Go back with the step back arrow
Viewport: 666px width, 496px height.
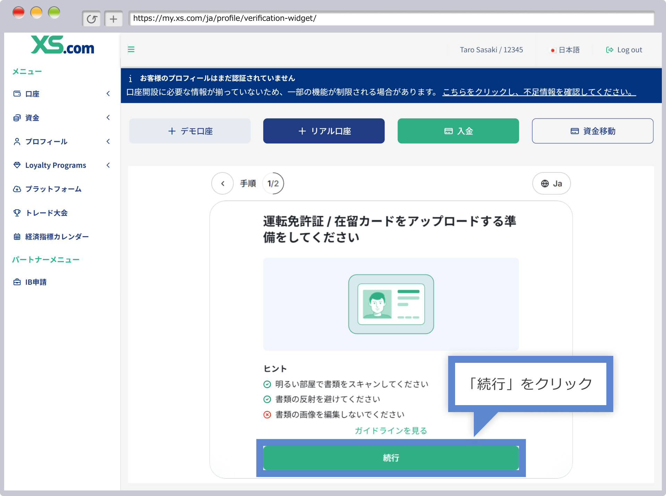[x=223, y=183]
